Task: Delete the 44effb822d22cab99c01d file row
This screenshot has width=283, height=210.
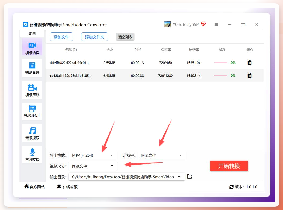Action: pos(249,63)
